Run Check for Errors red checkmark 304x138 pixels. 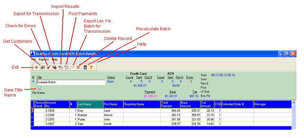(x=49, y=67)
